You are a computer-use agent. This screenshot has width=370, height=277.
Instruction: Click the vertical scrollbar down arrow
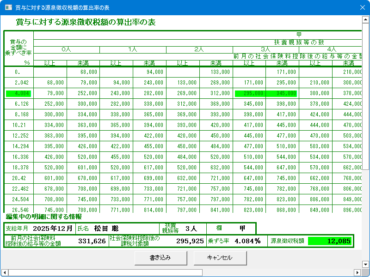click(365, 264)
